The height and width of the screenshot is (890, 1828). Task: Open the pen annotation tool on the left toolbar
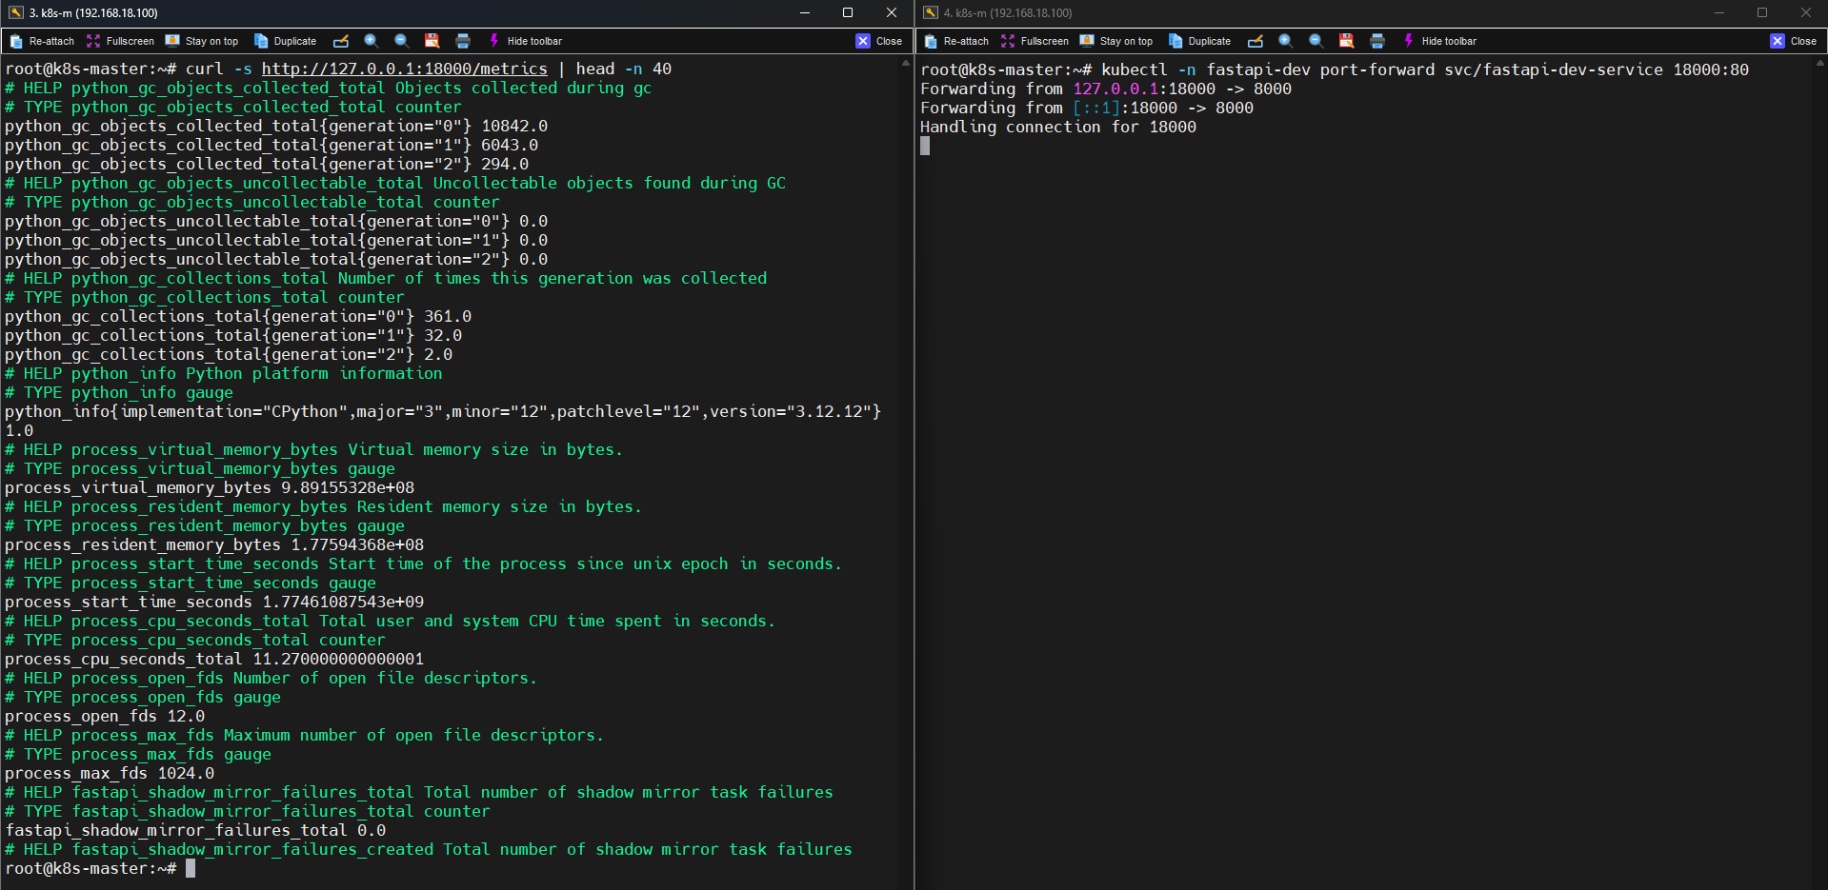click(341, 41)
